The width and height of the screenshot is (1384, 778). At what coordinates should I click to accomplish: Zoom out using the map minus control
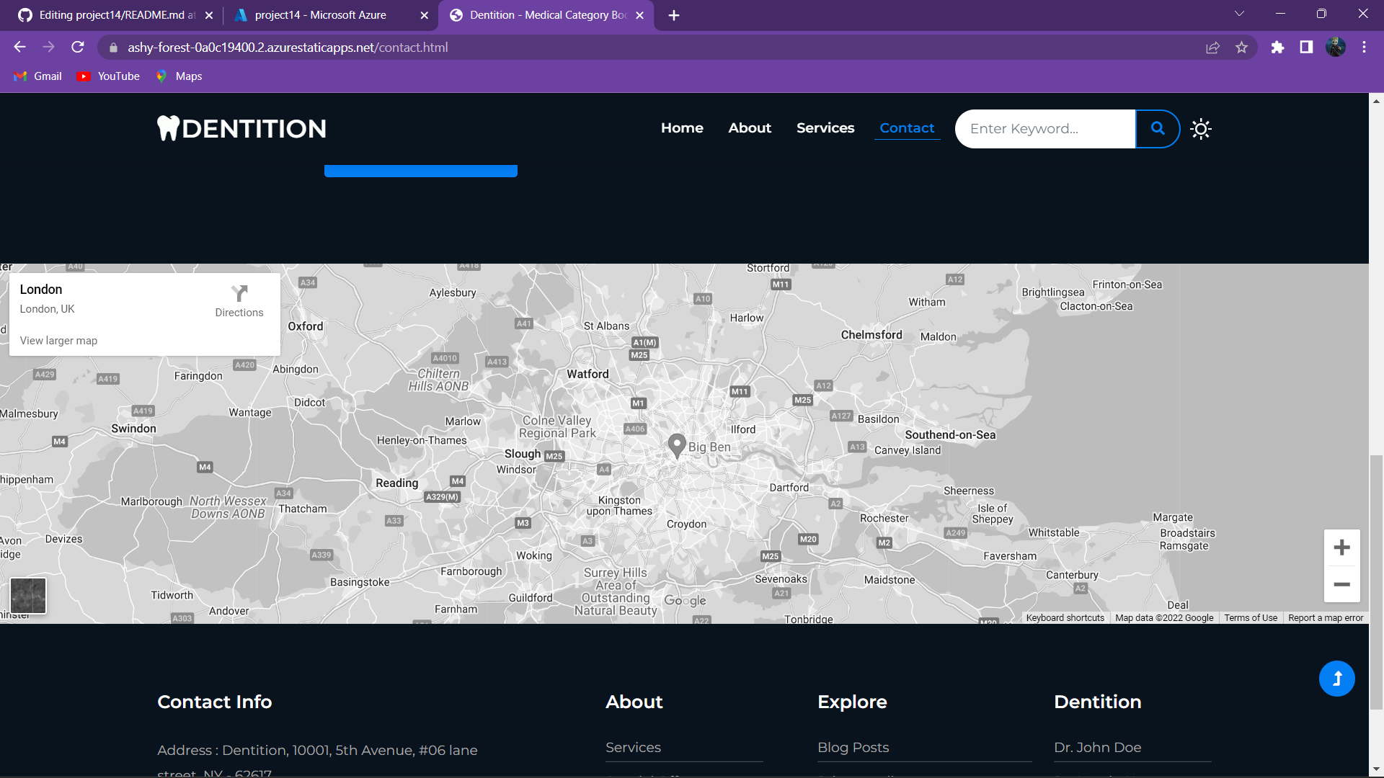[1341, 585]
